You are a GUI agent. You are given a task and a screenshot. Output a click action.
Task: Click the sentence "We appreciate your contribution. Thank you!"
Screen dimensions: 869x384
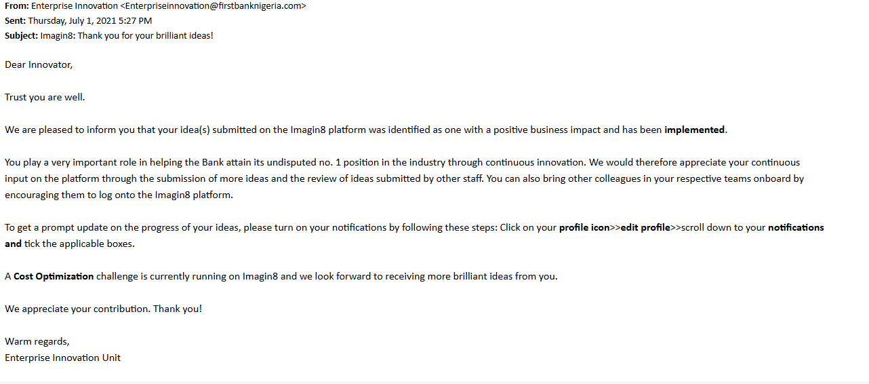103,309
